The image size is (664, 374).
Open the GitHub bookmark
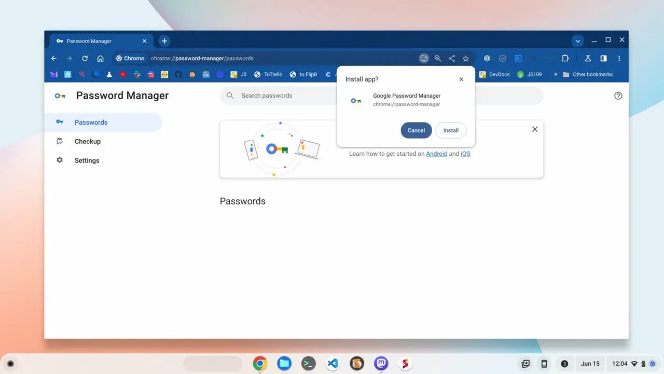(178, 74)
